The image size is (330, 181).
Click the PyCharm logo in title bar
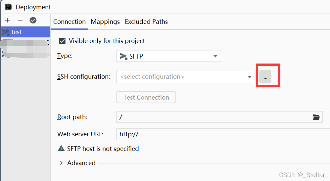coord(8,7)
